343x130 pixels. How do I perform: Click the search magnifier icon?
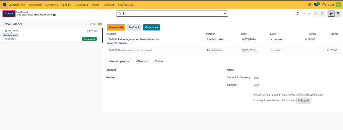pyautogui.click(x=120, y=14)
